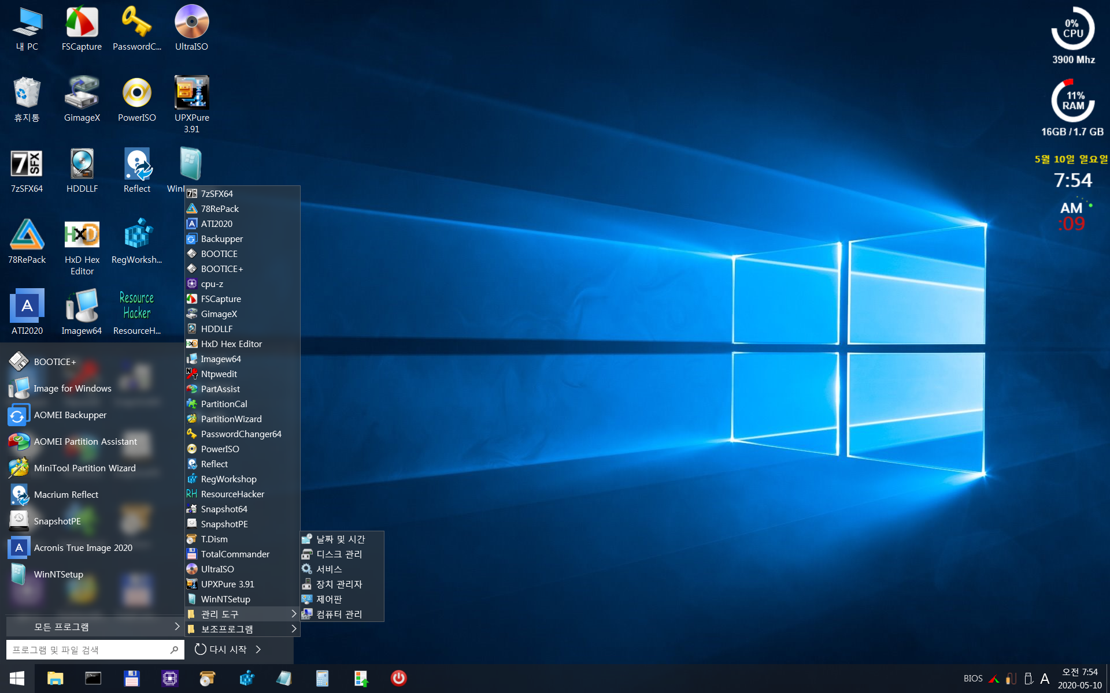Select cpu-z in the programs list
This screenshot has height=693, width=1110.
coord(242,284)
